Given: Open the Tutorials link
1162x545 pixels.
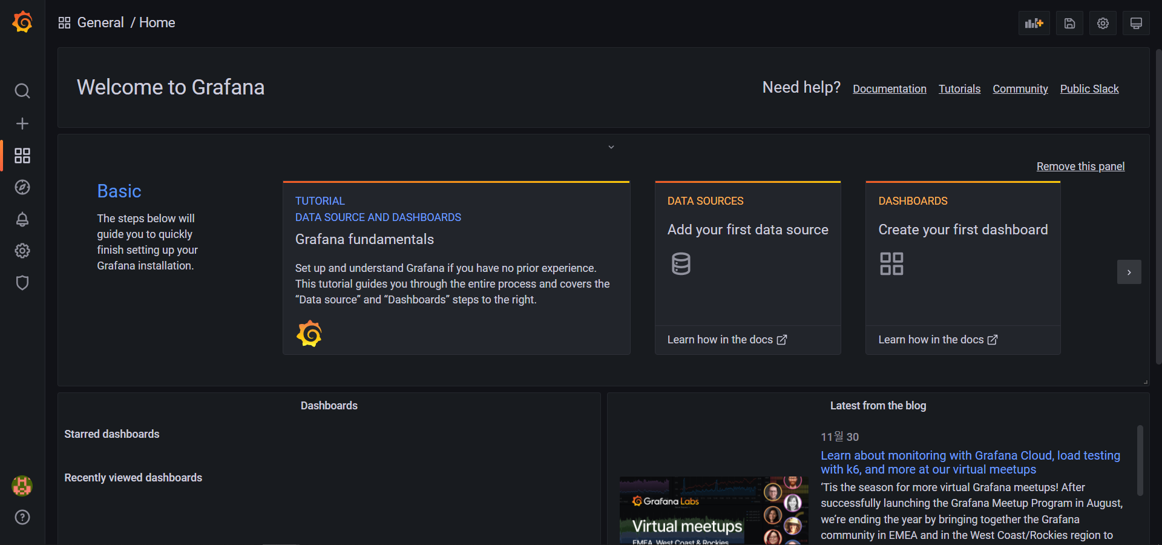Looking at the screenshot, I should tap(959, 89).
